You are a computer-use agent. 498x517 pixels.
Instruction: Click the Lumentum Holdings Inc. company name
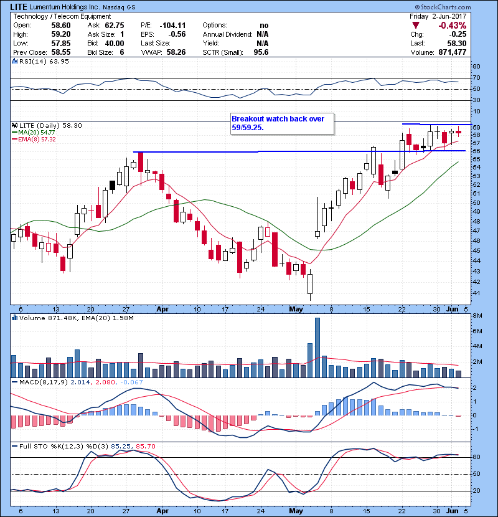[x=64, y=7]
